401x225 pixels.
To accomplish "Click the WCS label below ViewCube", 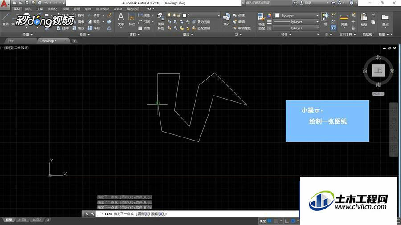I will [378, 94].
